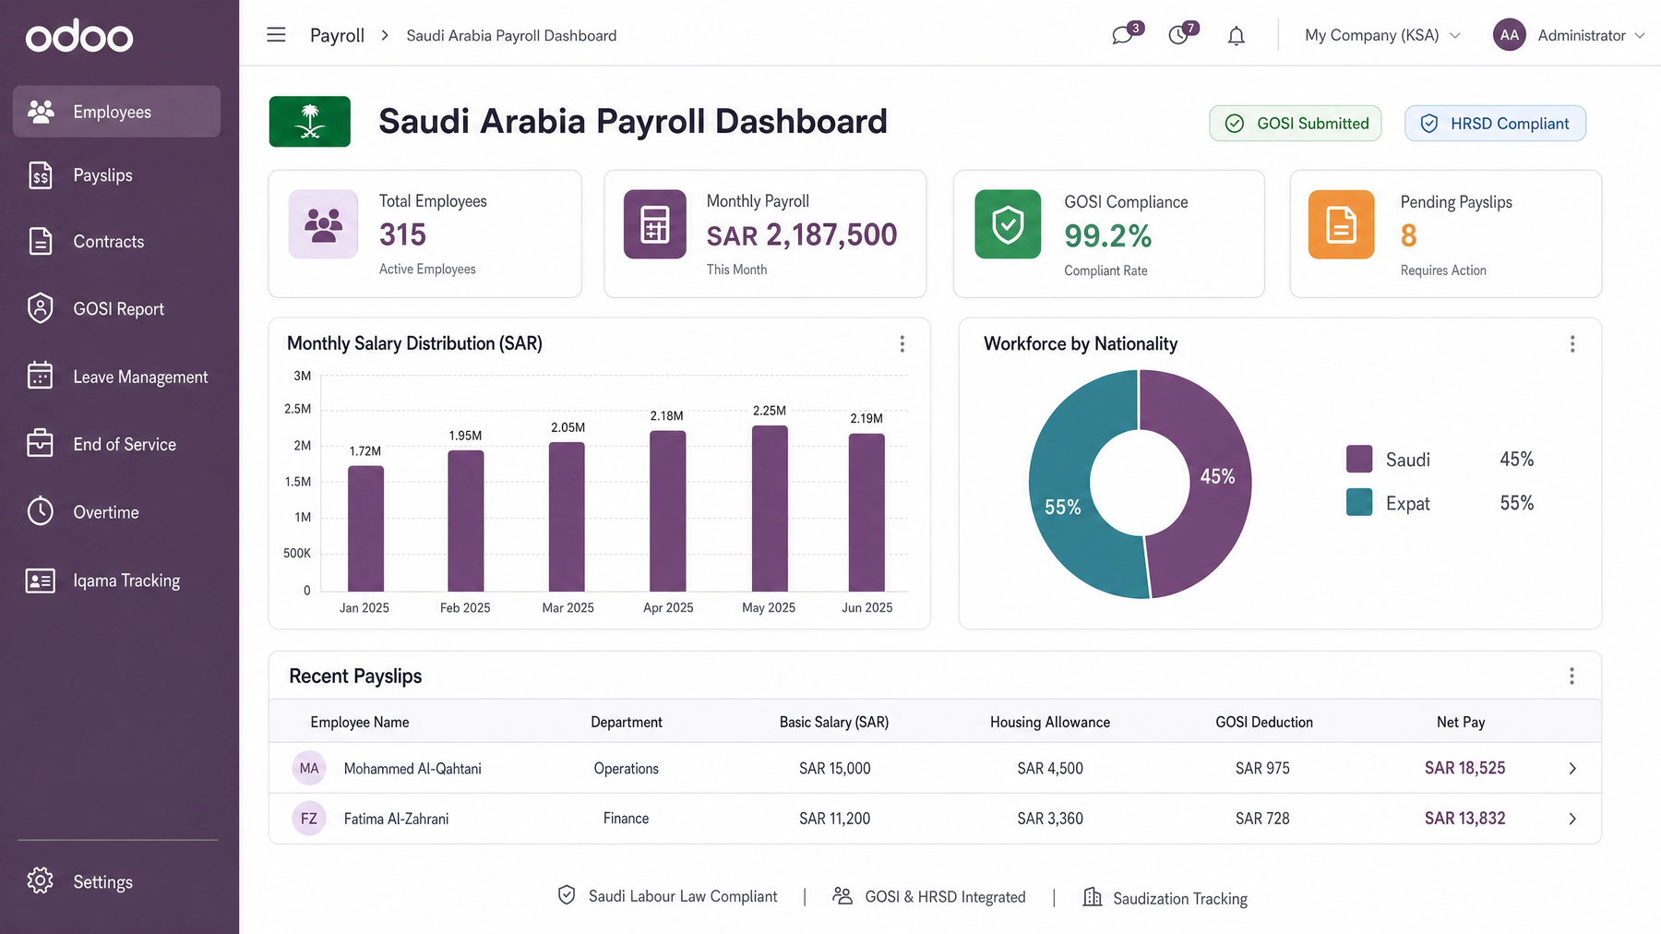Click the Saudi purple legend swatch
Image resolution: width=1661 pixels, height=934 pixels.
coord(1359,459)
